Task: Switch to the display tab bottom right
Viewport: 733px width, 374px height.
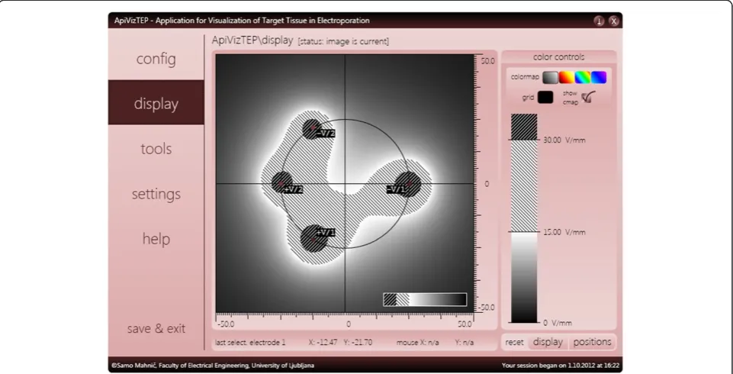Action: point(548,342)
